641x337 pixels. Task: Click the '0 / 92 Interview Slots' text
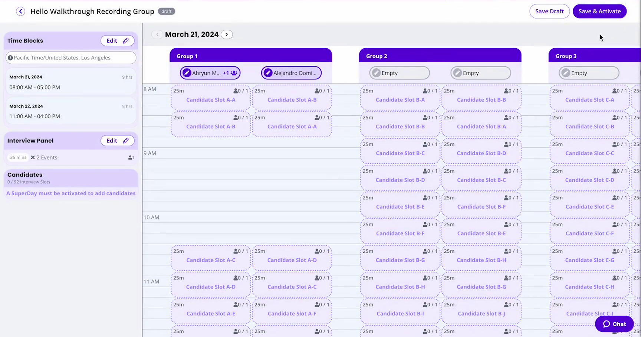coord(29,182)
